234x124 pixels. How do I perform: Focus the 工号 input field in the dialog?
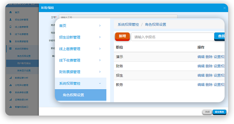point(118,17)
